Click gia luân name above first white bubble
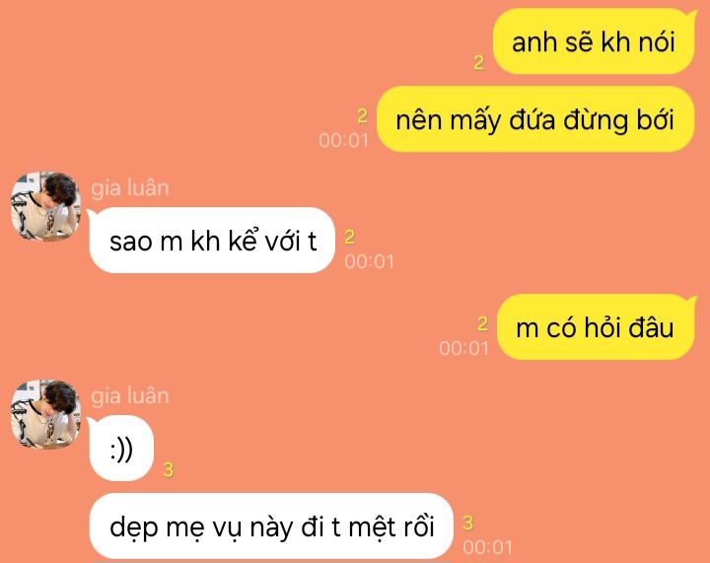This screenshot has width=710, height=563. tap(130, 187)
